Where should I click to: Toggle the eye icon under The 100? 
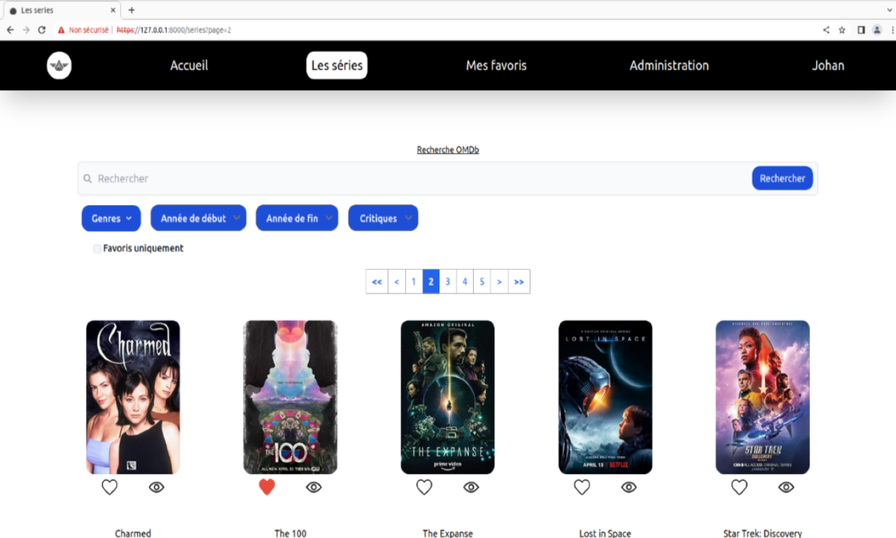[x=314, y=487]
